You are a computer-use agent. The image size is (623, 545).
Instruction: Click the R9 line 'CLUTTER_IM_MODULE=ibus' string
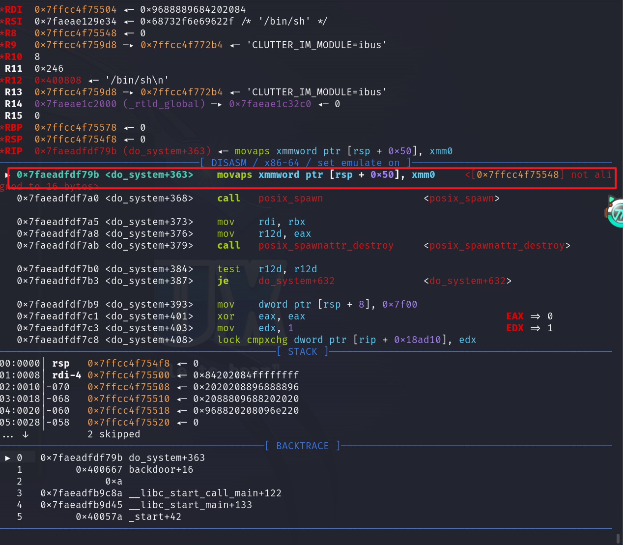click(x=317, y=45)
